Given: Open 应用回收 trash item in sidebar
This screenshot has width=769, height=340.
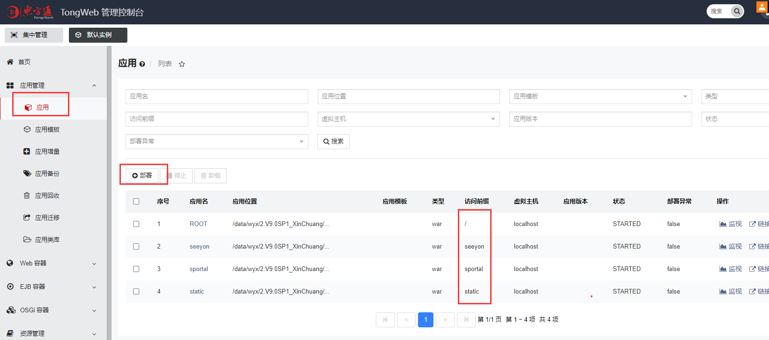Looking at the screenshot, I should coord(47,196).
